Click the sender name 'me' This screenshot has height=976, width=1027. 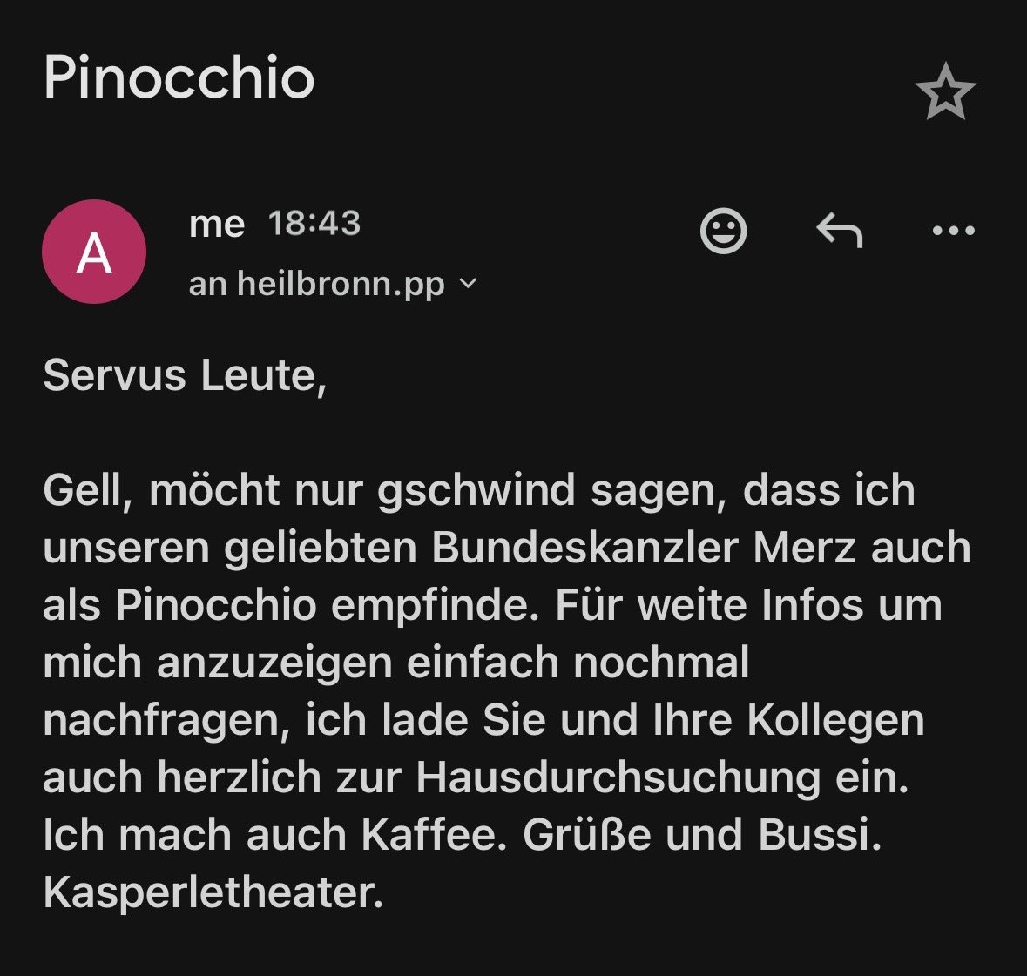pos(217,224)
